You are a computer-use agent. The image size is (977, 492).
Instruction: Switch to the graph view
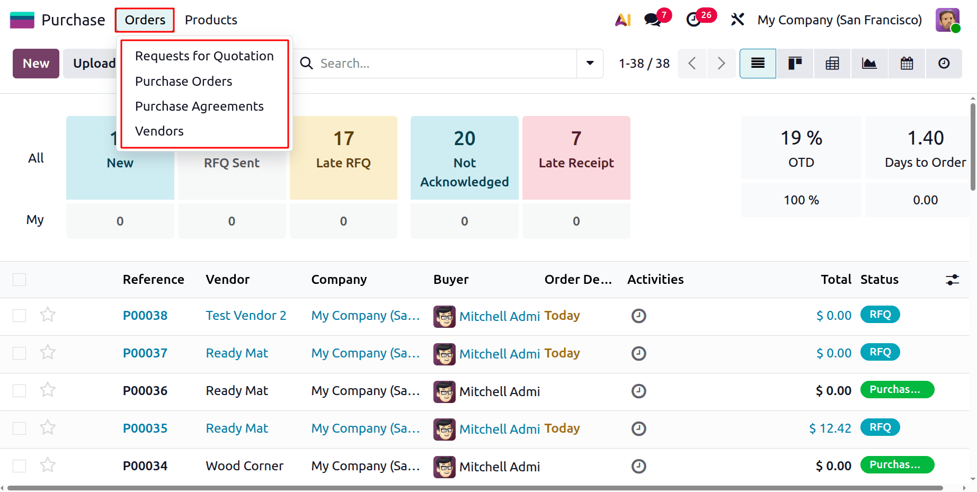point(869,63)
